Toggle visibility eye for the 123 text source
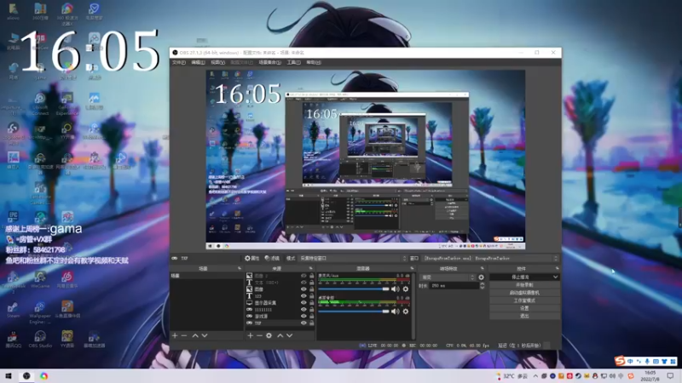Screen dimensions: 682x383 [x=303, y=295]
